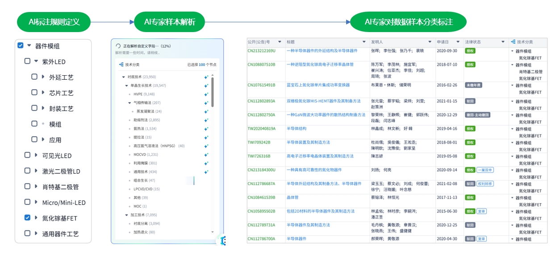Click the AI sparkle icon beside 氨热法
This screenshot has width=560, height=257.
(206, 129)
